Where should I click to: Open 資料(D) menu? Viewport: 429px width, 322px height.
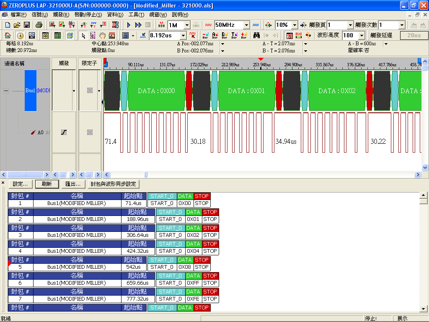pos(115,15)
